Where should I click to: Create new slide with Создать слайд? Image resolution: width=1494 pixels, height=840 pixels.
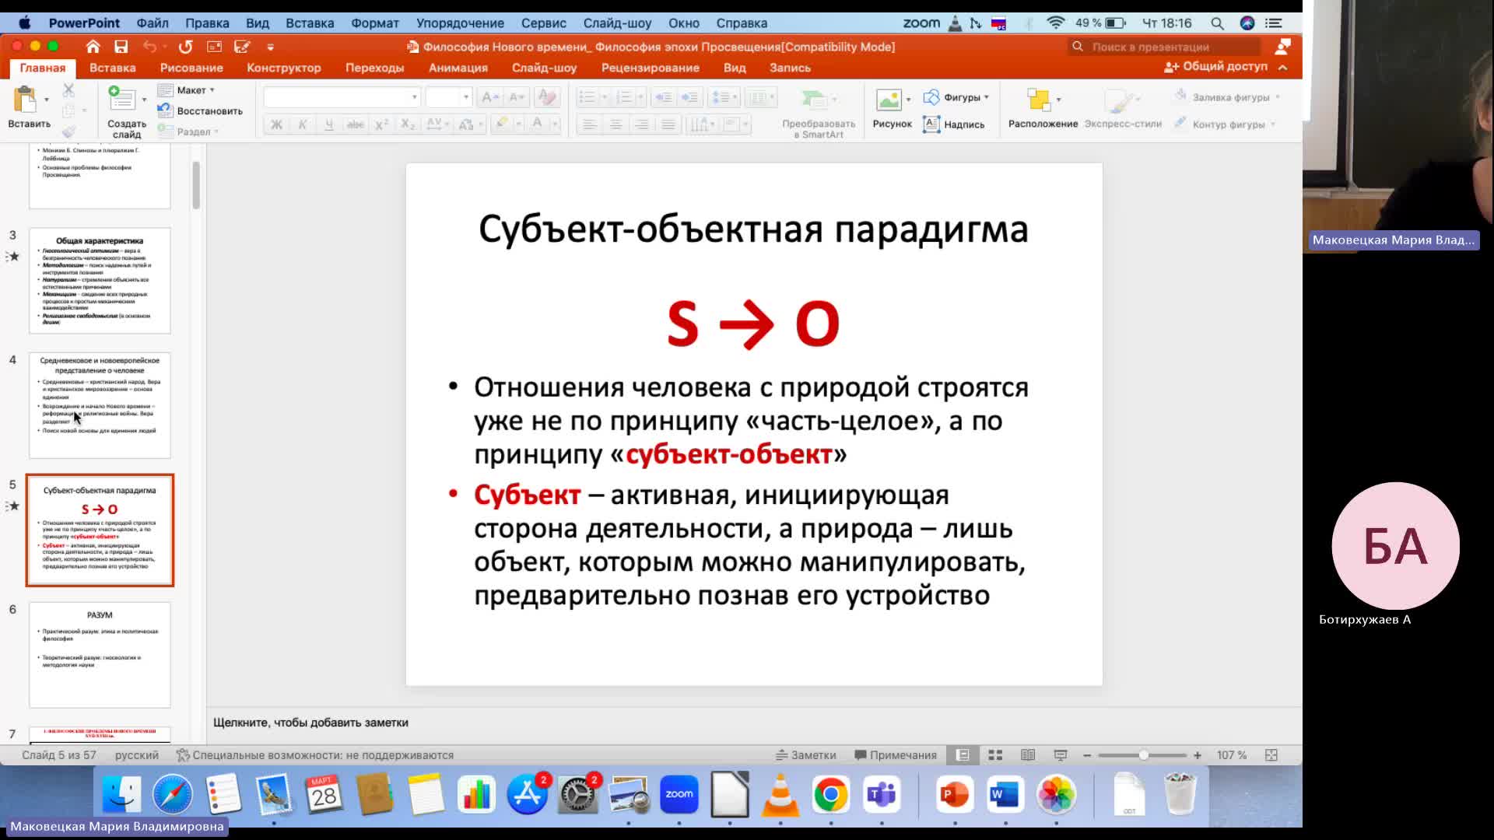click(126, 112)
